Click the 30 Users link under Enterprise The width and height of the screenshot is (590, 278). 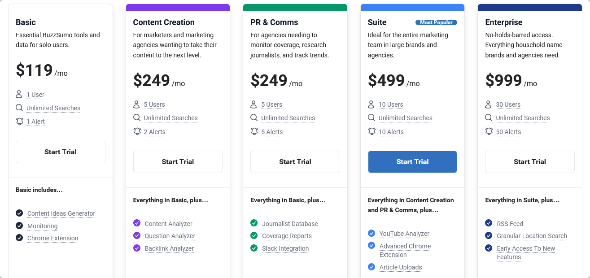point(508,104)
